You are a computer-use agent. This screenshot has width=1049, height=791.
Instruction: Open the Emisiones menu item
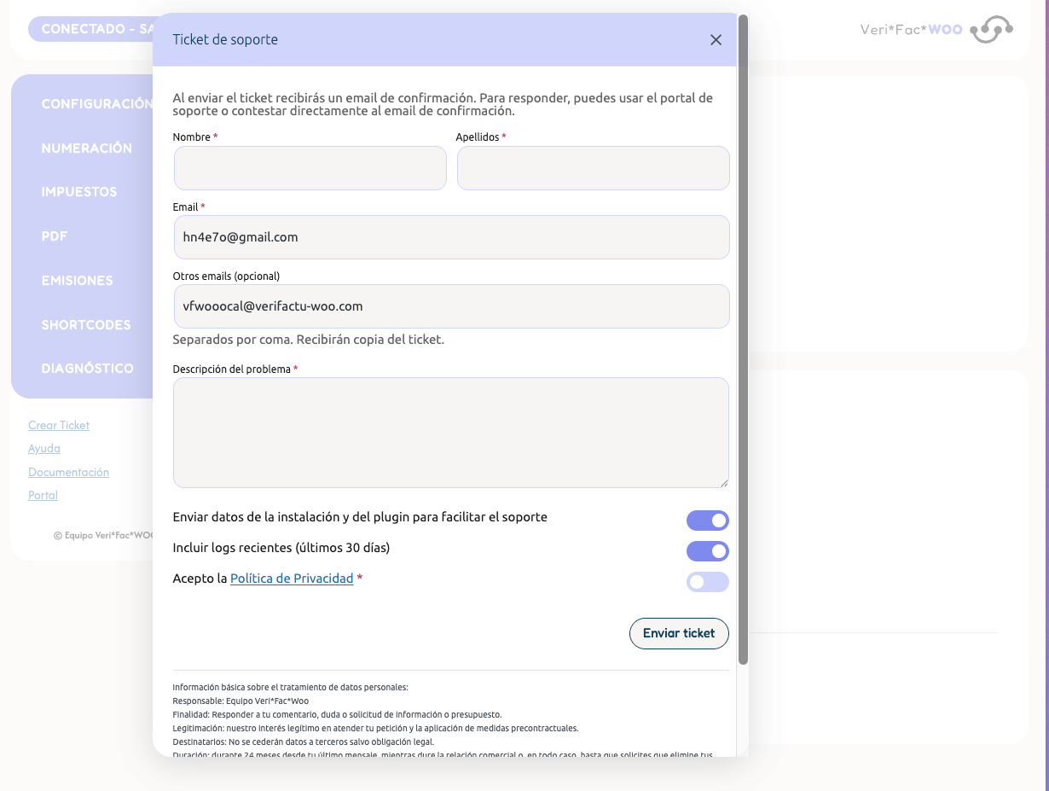click(78, 281)
